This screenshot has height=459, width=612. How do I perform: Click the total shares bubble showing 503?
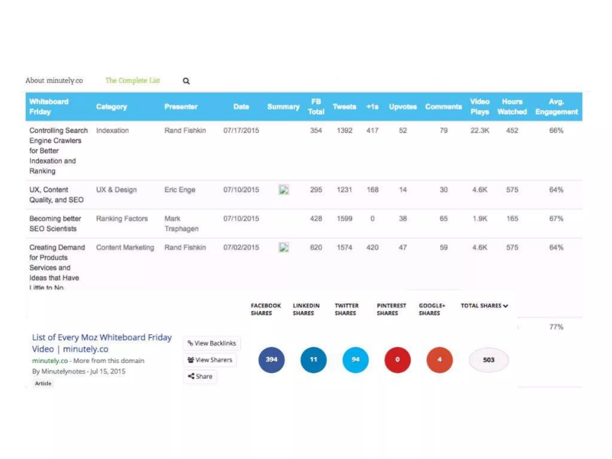pos(489,360)
